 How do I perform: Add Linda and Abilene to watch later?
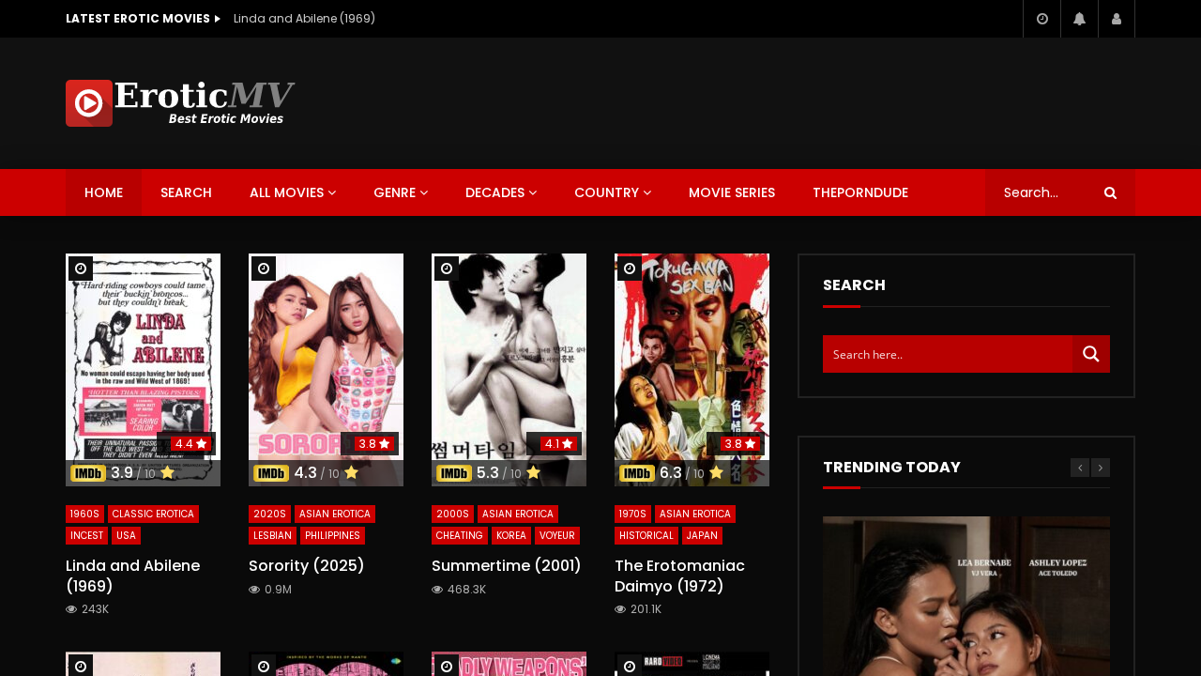pos(81,269)
